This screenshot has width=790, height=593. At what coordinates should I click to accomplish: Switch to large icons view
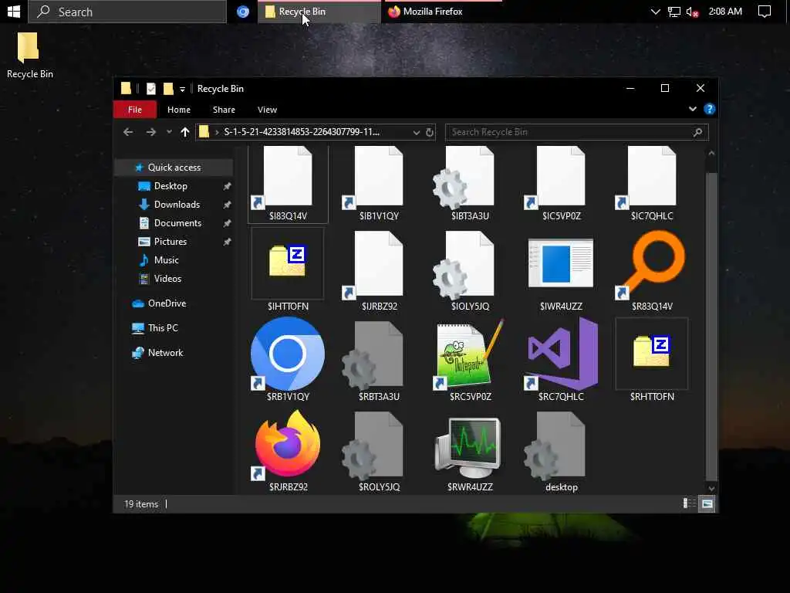[707, 503]
